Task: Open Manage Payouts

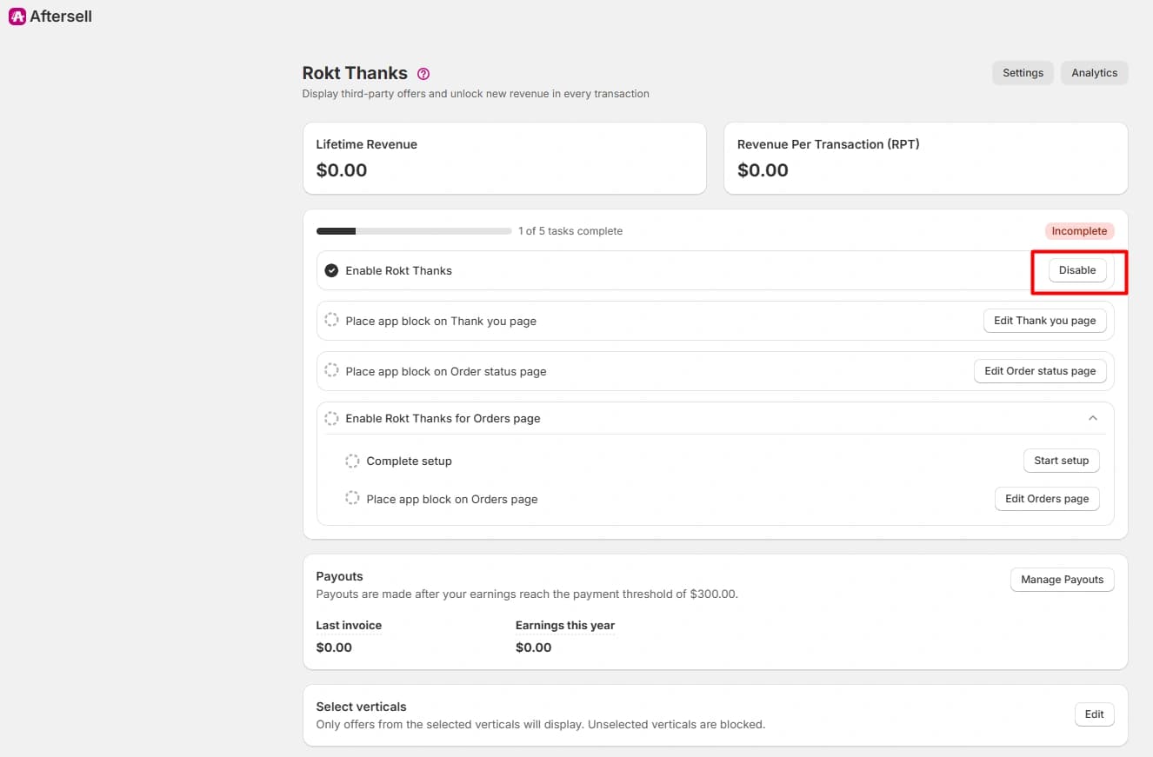Action: click(x=1062, y=580)
